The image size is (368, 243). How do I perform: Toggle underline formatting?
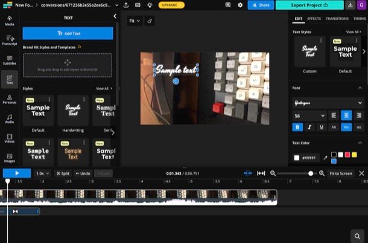click(x=322, y=128)
